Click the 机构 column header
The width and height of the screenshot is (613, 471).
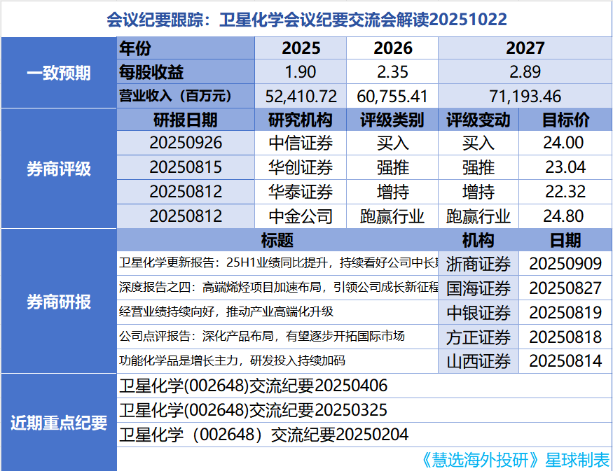click(478, 240)
